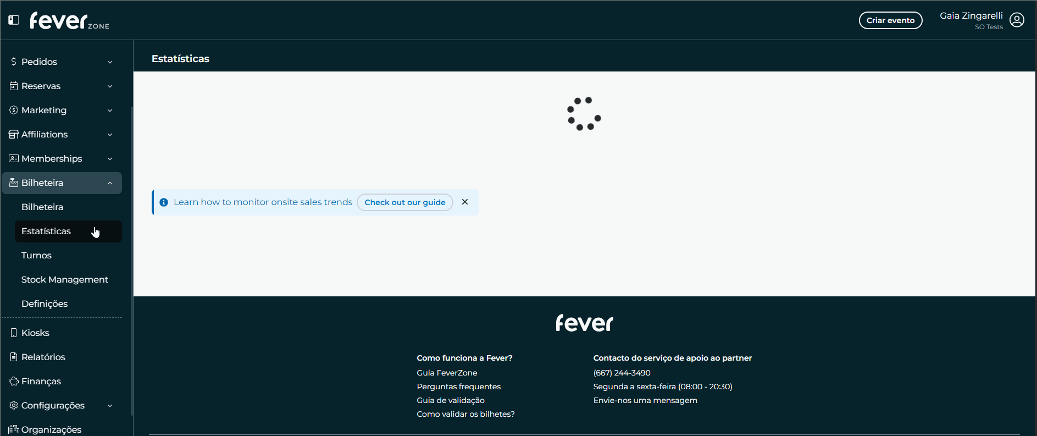Open the Perguntas frequentes link

459,387
